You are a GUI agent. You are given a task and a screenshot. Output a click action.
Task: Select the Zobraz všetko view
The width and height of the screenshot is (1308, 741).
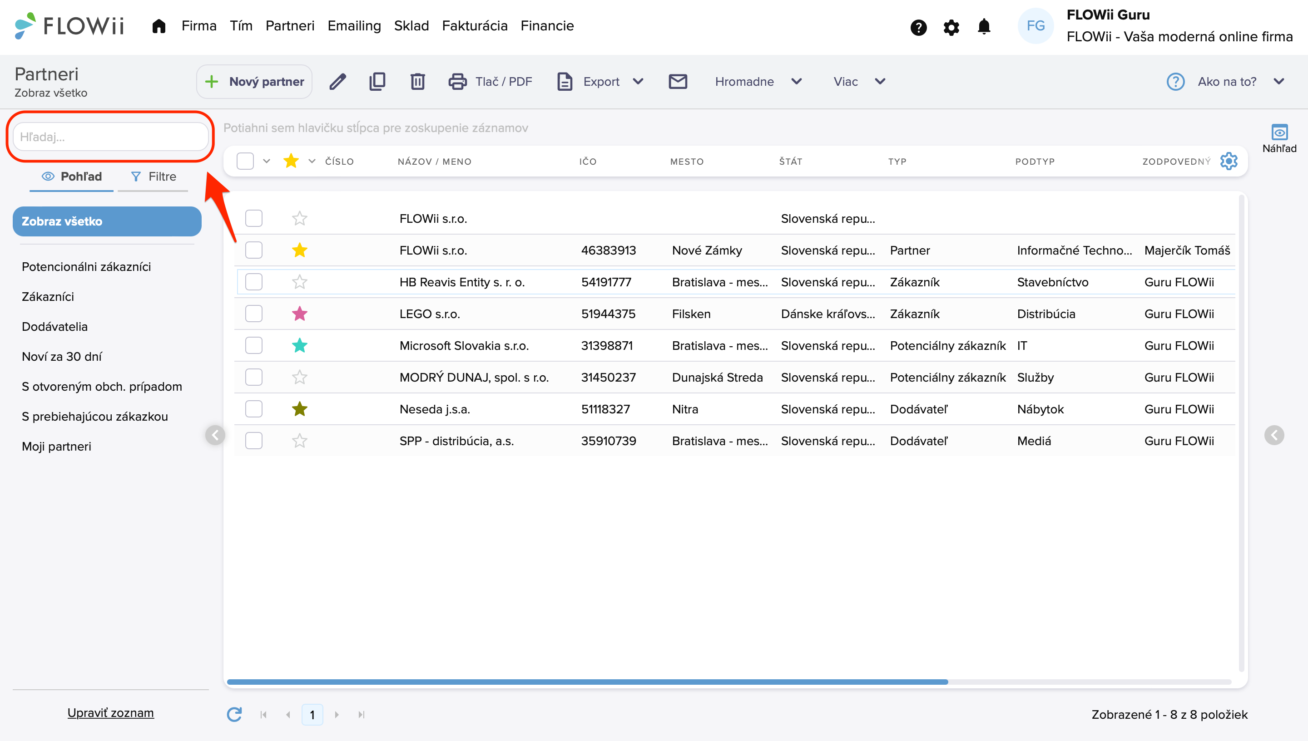(107, 221)
